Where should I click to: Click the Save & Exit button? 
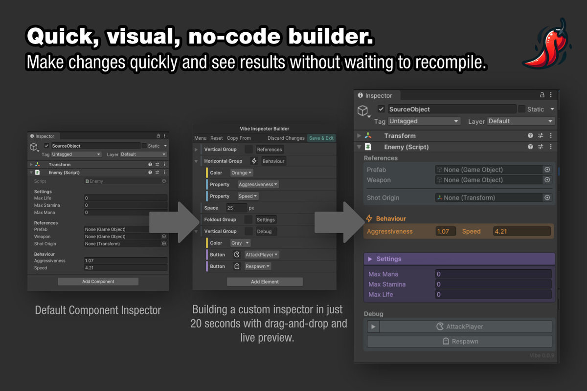point(321,138)
